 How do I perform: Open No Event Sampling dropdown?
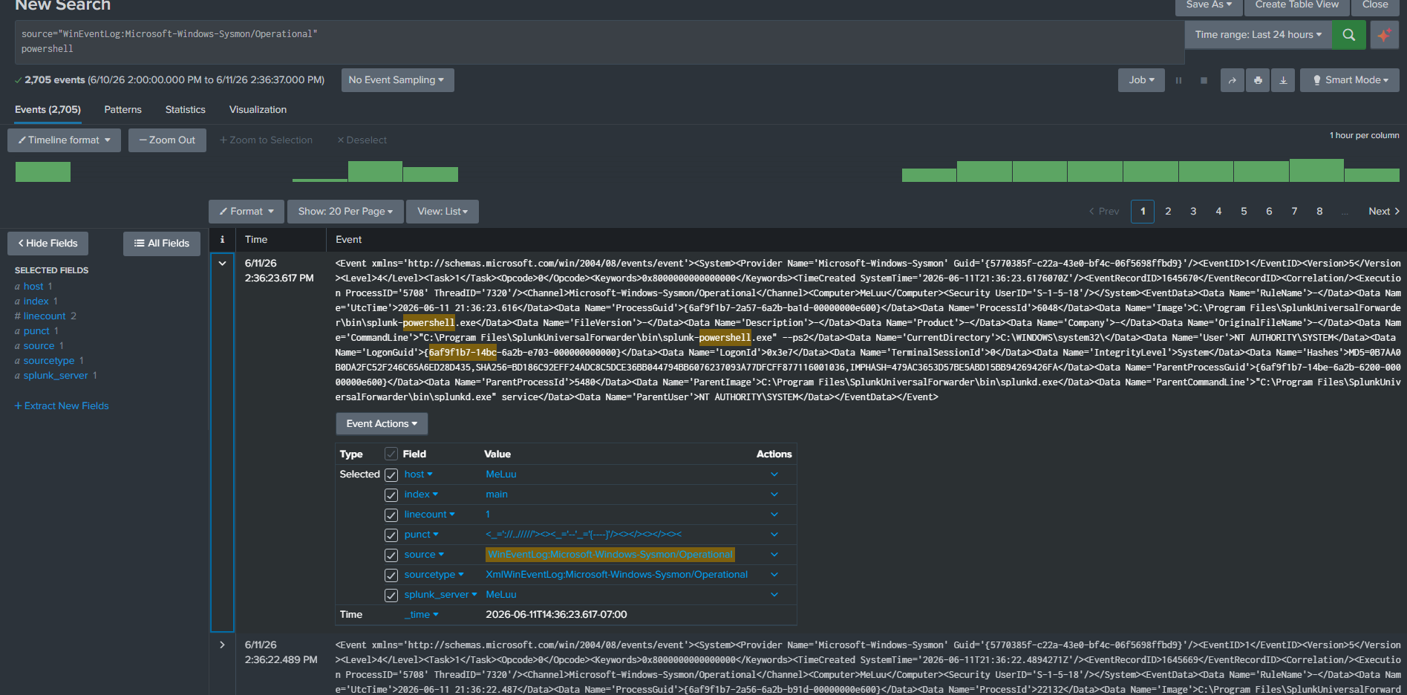coord(397,80)
